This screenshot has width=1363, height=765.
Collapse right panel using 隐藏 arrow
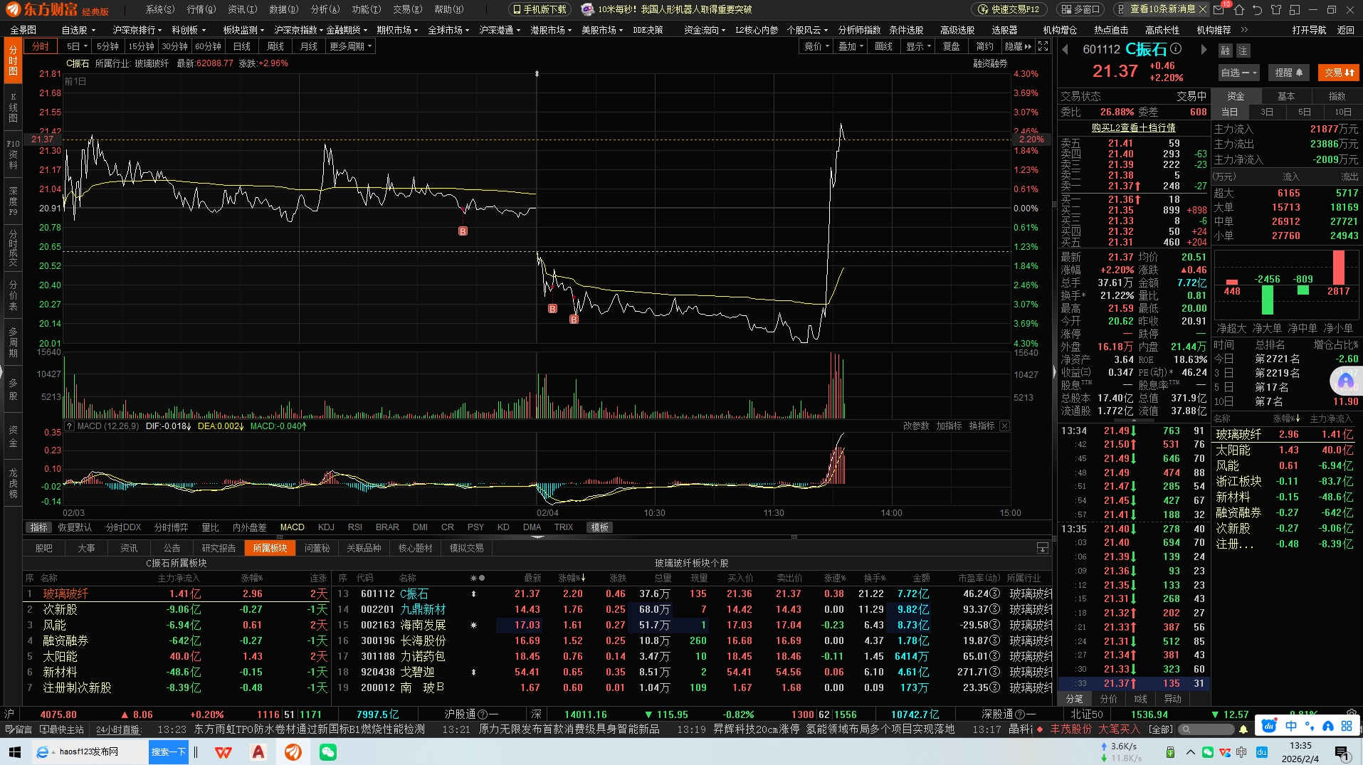pyautogui.click(x=1018, y=46)
